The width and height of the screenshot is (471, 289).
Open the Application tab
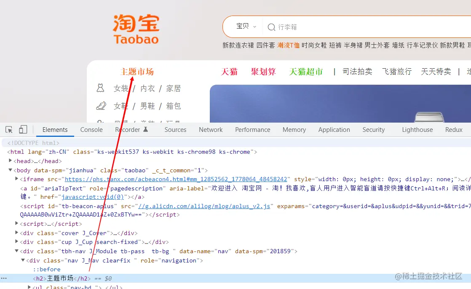click(x=334, y=130)
